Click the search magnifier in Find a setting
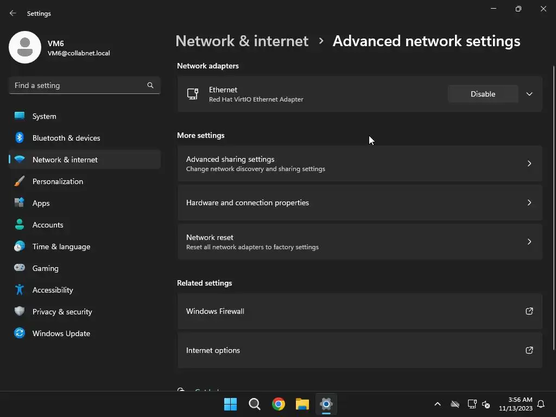This screenshot has height=417, width=556. point(150,85)
